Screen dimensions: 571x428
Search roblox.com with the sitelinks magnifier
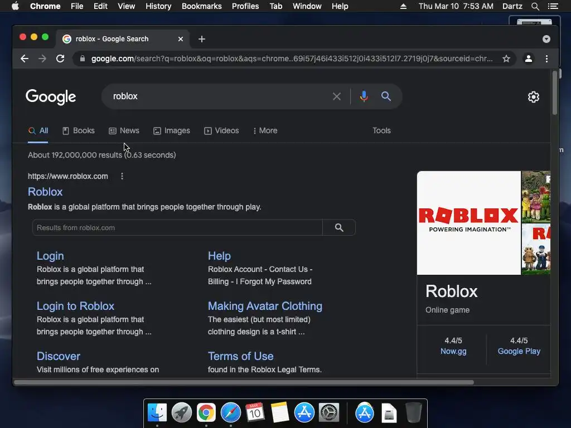[339, 227]
